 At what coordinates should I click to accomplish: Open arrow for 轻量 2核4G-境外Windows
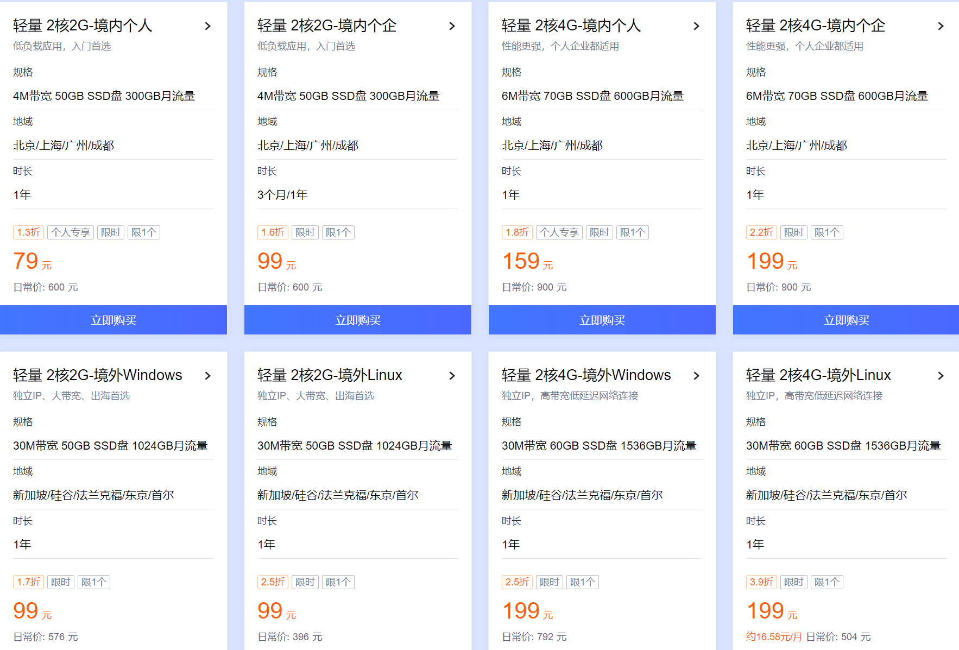point(696,376)
